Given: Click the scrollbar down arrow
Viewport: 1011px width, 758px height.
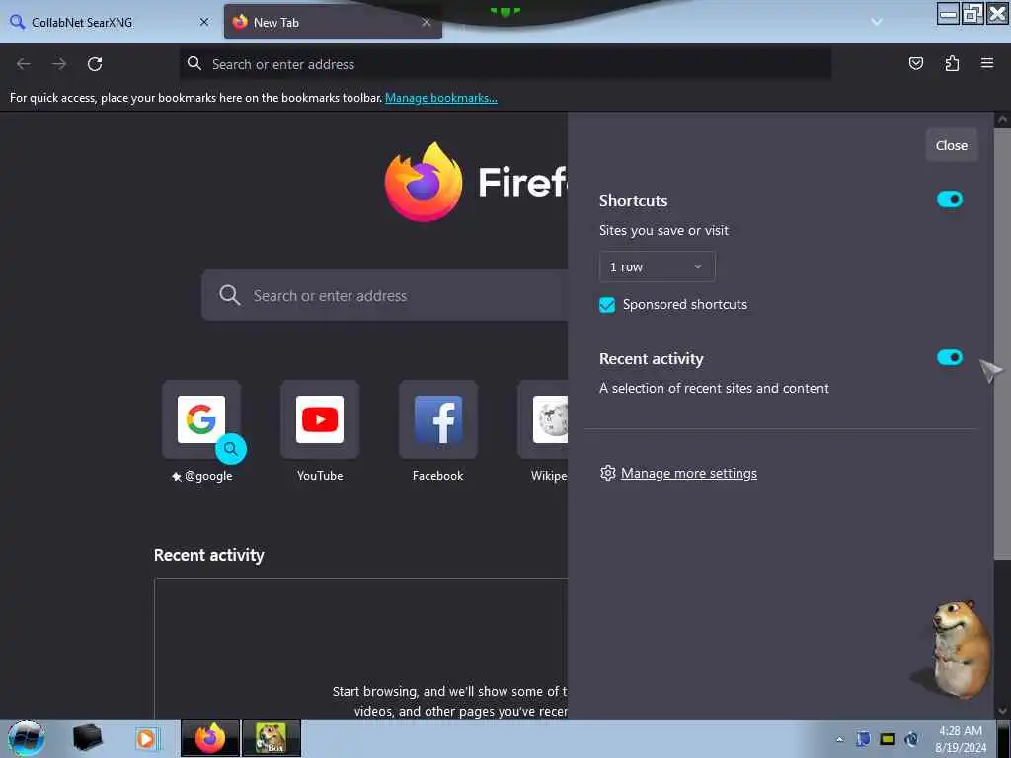Looking at the screenshot, I should tap(1002, 711).
